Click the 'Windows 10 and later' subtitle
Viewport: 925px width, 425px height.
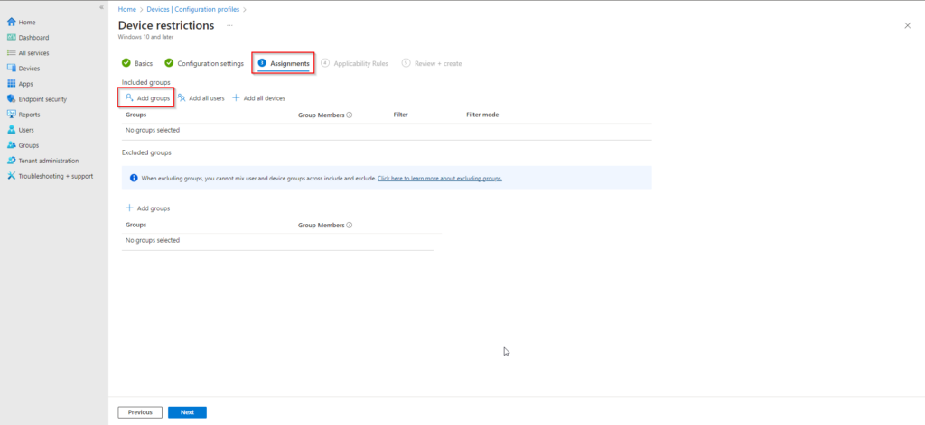pos(145,37)
